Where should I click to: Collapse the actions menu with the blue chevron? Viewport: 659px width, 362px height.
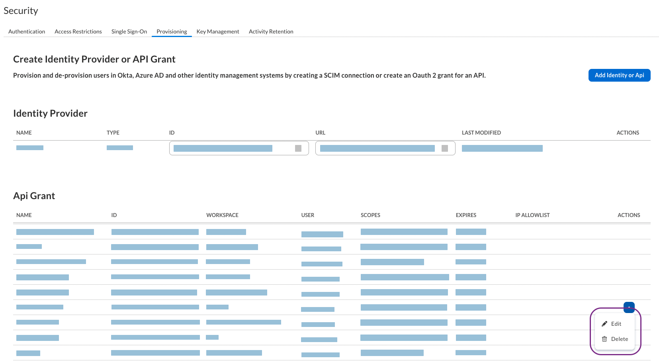pyautogui.click(x=629, y=307)
